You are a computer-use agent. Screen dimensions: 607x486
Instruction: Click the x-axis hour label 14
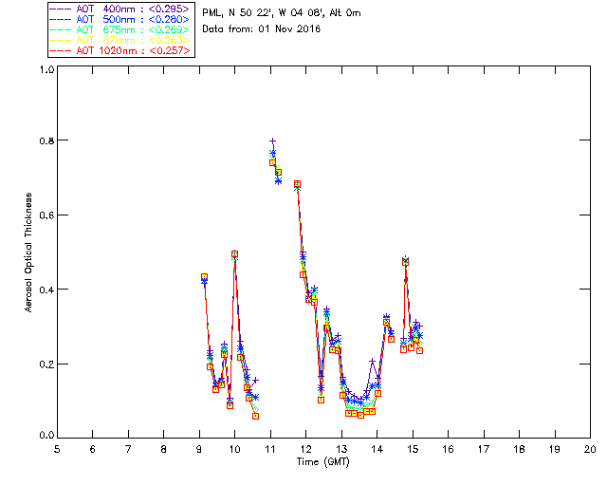(x=377, y=449)
